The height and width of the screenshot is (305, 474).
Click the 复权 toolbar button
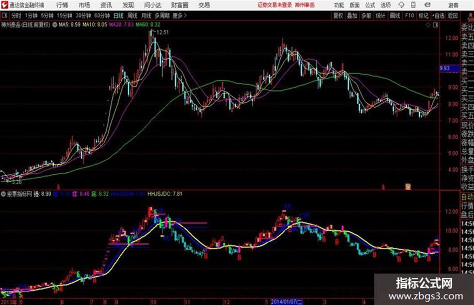(x=338, y=16)
